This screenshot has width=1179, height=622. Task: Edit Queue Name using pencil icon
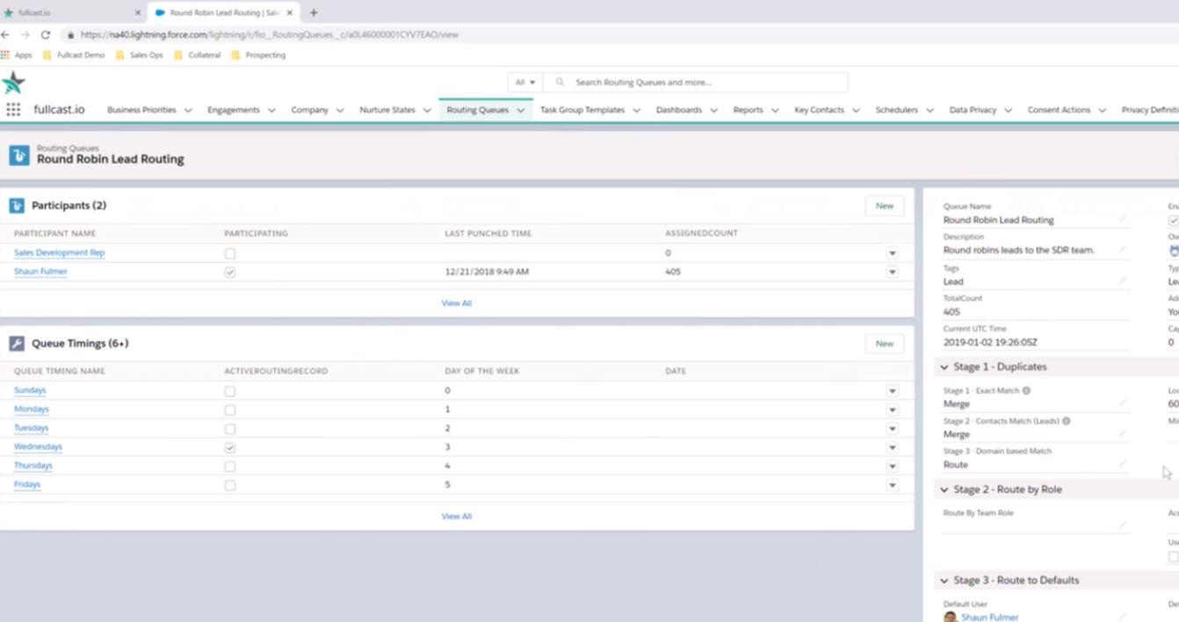point(1122,219)
